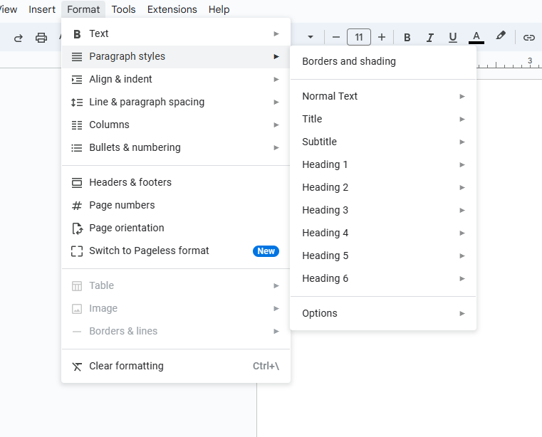Click the Page orientation rotate icon
Screen dimensions: 542x437
(77, 228)
